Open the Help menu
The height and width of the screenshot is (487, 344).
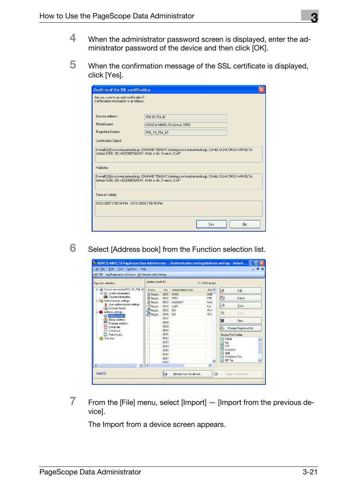(x=144, y=269)
